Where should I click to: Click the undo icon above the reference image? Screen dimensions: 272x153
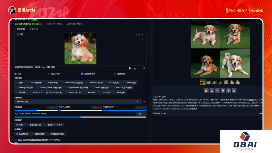[x=136, y=35]
